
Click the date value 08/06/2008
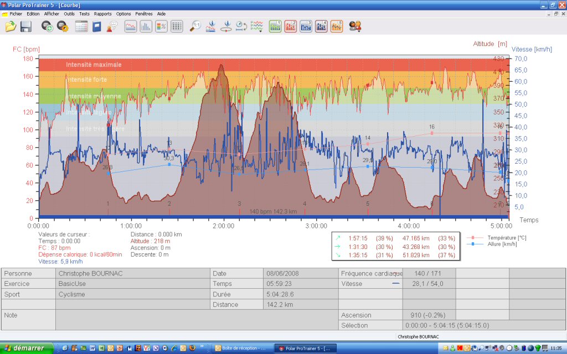283,273
